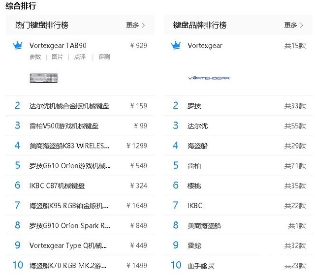
Task: Open 海盗船K95 RGB铂金版机 listing
Action: coord(69,206)
